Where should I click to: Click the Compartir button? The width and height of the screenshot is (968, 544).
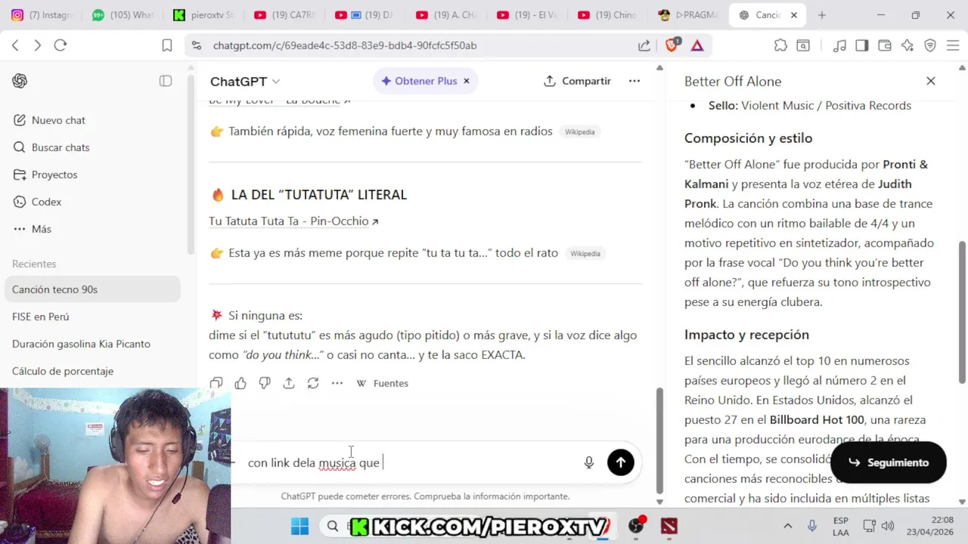pos(577,81)
